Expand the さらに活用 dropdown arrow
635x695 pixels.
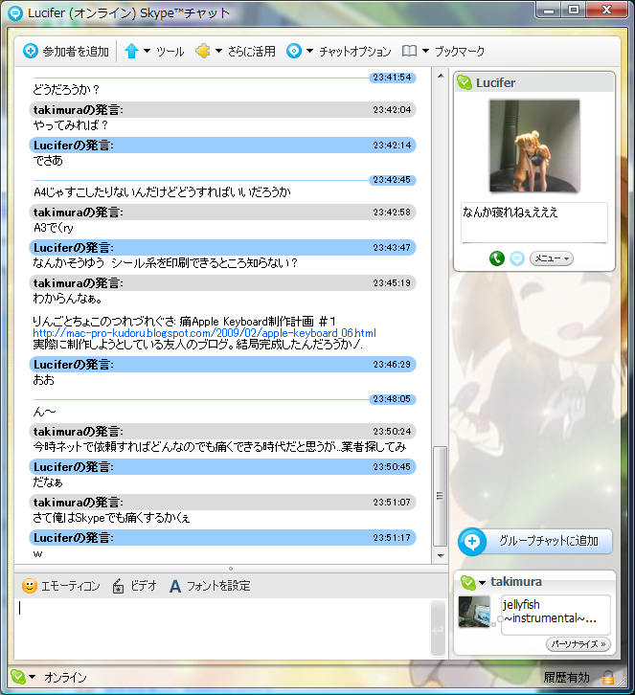tap(218, 51)
